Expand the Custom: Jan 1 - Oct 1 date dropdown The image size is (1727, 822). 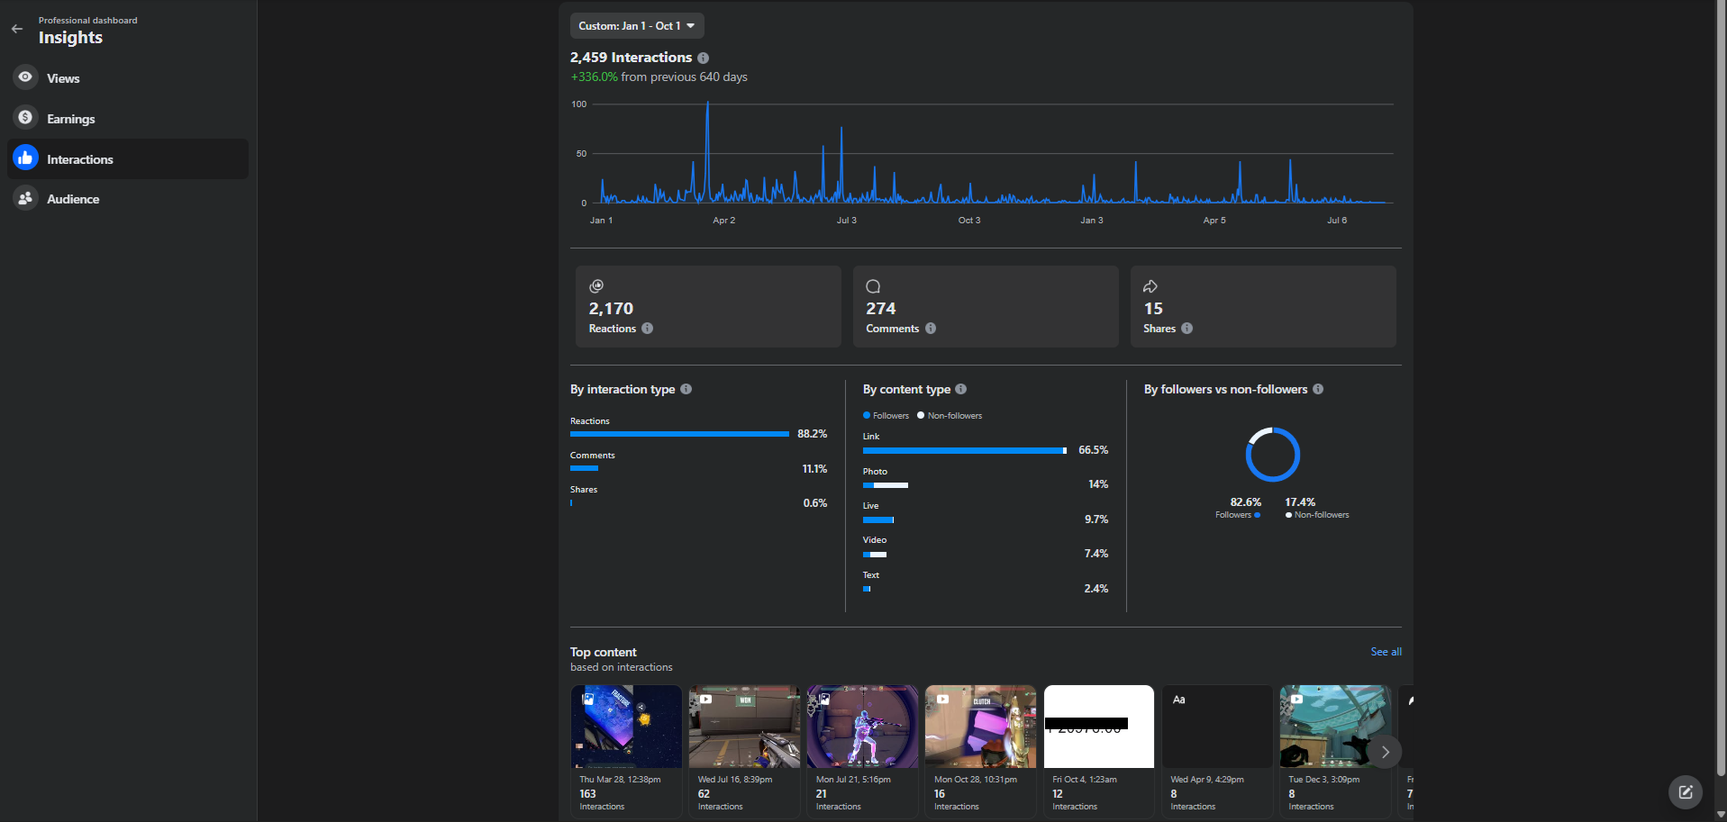click(636, 26)
